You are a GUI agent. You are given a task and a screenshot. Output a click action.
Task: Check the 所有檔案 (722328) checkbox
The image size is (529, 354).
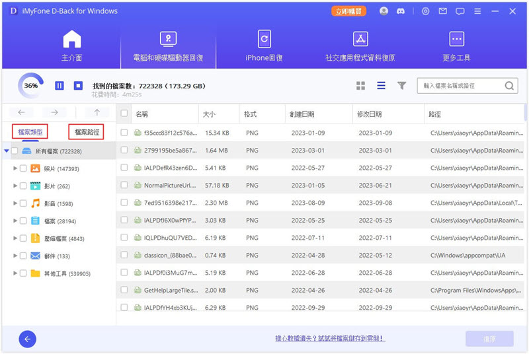(15, 151)
